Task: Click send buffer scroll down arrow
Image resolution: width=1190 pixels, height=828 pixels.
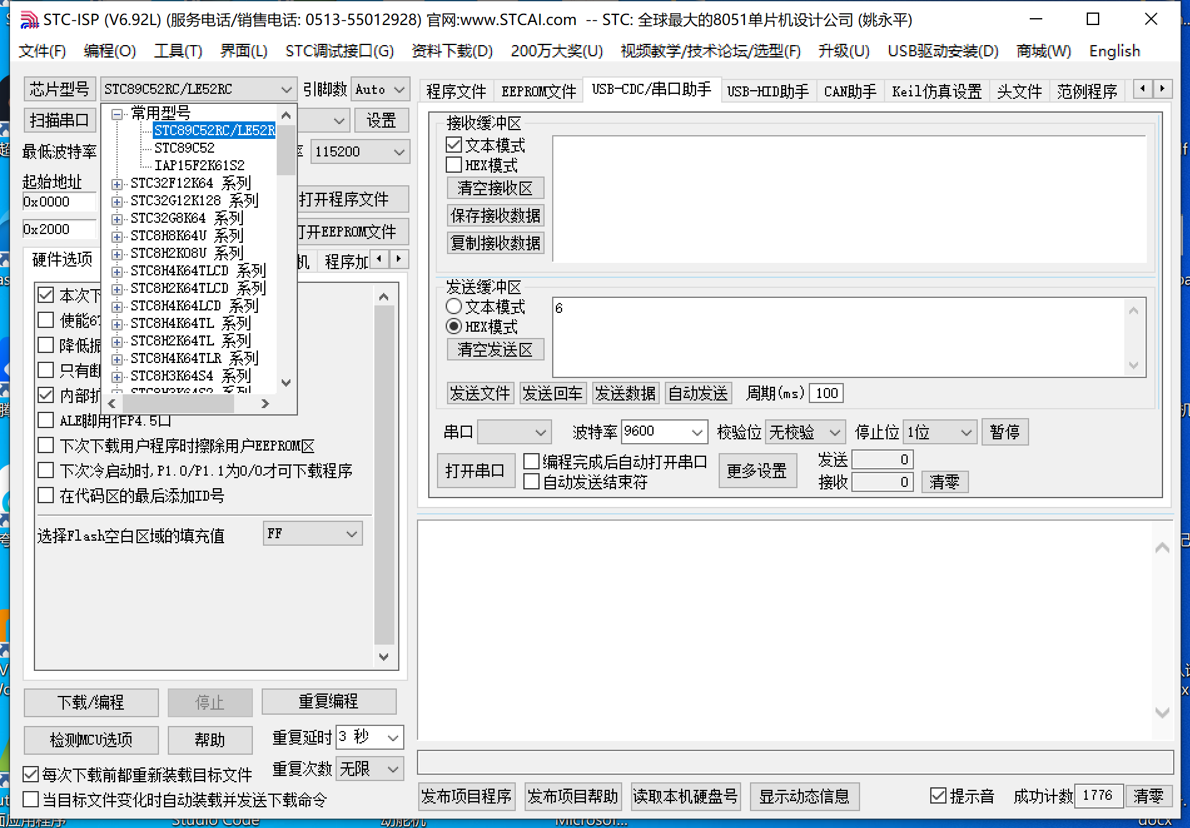Action: tap(1134, 365)
